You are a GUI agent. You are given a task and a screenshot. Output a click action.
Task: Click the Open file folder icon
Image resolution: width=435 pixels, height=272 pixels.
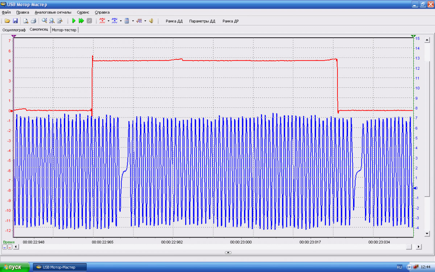point(7,21)
